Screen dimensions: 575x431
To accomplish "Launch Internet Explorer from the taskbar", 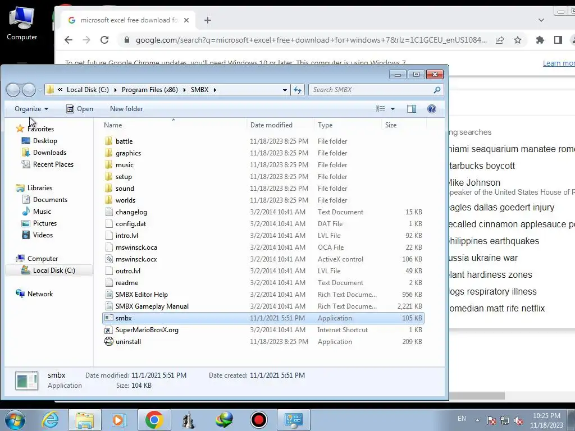I will point(50,420).
